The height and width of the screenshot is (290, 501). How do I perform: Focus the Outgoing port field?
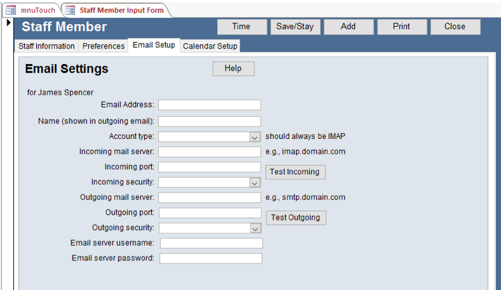click(210, 213)
